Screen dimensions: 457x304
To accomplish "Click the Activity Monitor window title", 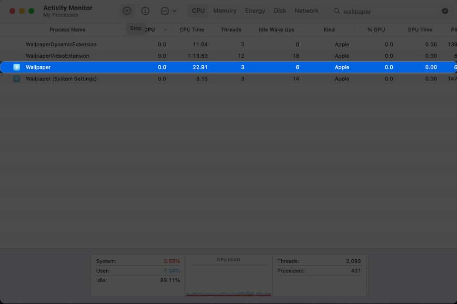I will (x=68, y=8).
